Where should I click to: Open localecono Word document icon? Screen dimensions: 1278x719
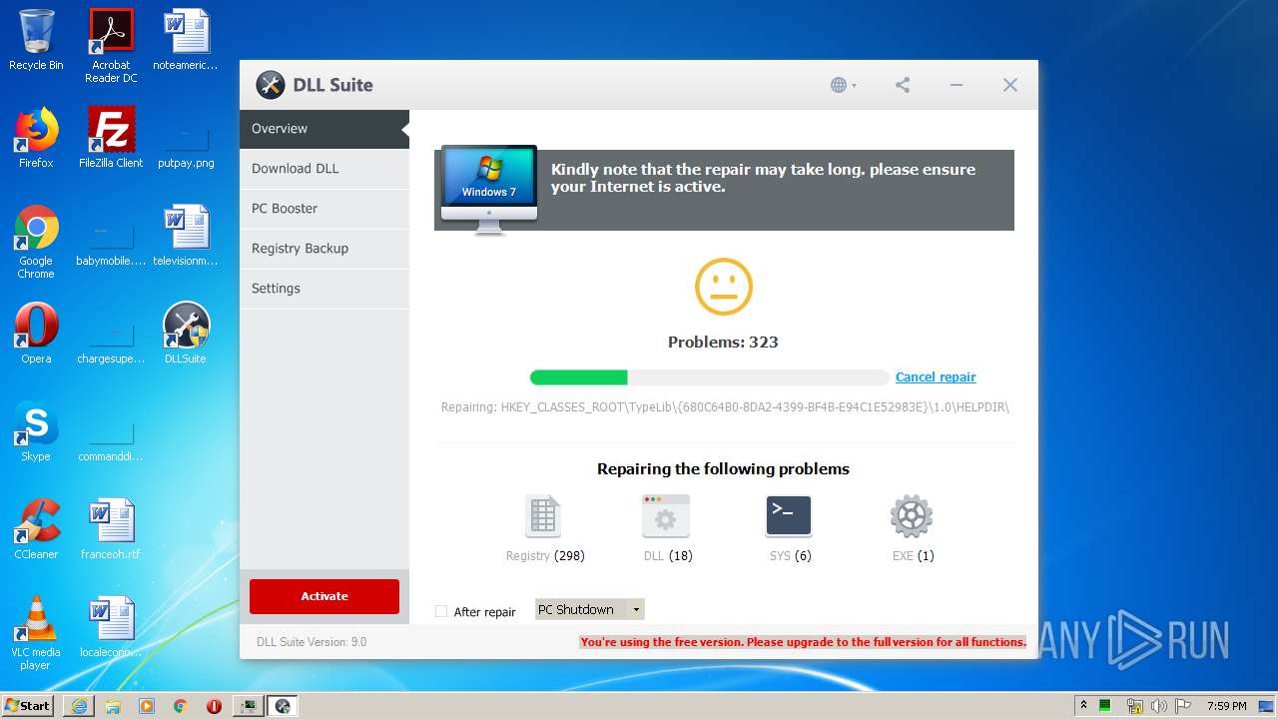click(111, 627)
